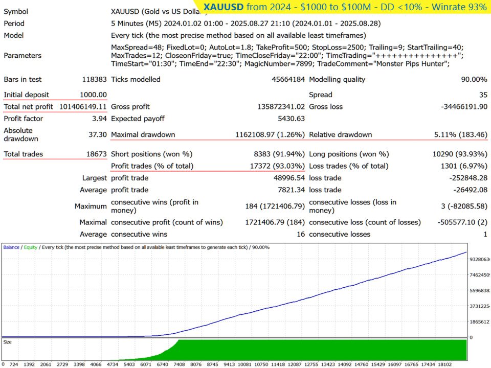Click consecutive losses value 3 (-82085.58)

pyautogui.click(x=464, y=206)
